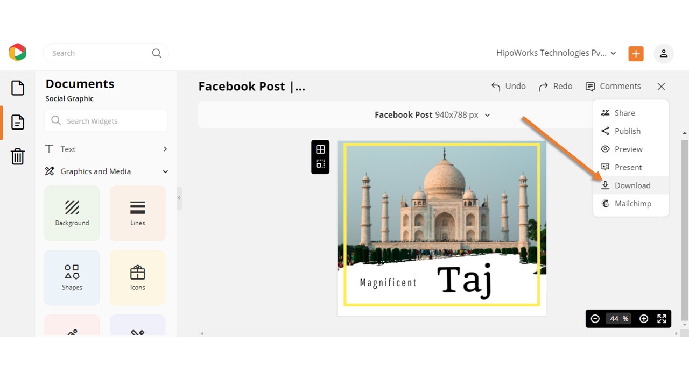Select Download from the export menu
This screenshot has width=689, height=387.
[x=632, y=185]
